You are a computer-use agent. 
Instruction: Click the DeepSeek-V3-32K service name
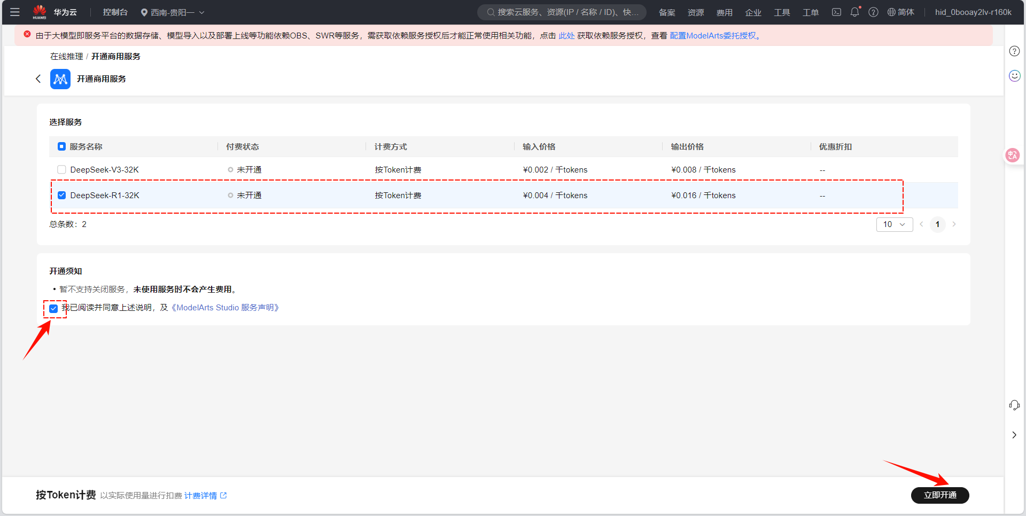click(104, 169)
